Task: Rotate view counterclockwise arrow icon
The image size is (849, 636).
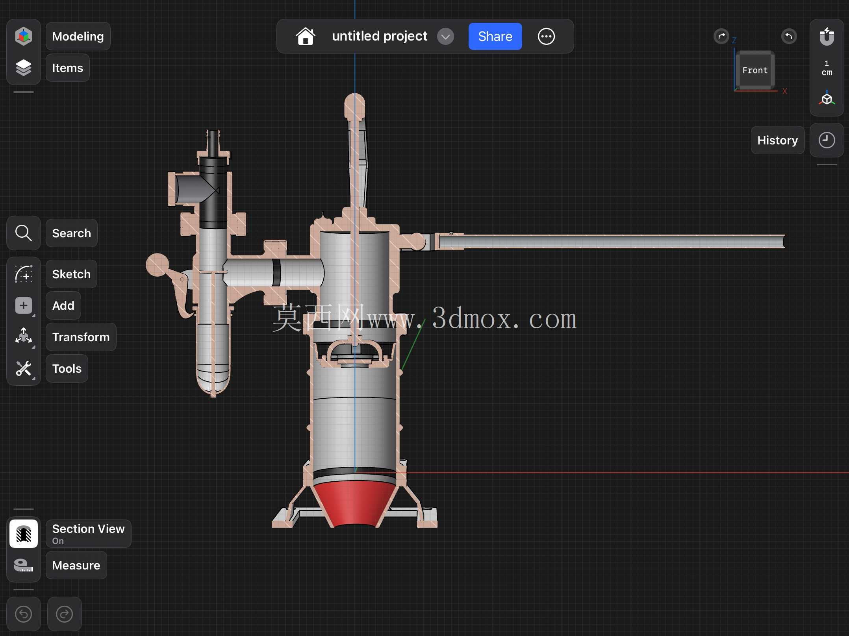Action: click(x=789, y=37)
